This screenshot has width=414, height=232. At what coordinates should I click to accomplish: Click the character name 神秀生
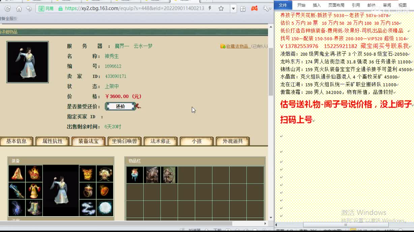[x=112, y=56]
